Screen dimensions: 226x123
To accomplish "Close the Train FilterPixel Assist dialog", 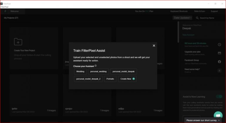I will pos(154,46).
